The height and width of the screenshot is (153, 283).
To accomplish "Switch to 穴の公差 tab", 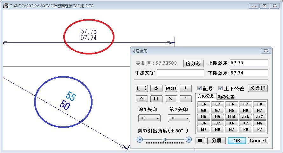I will coord(206,96).
